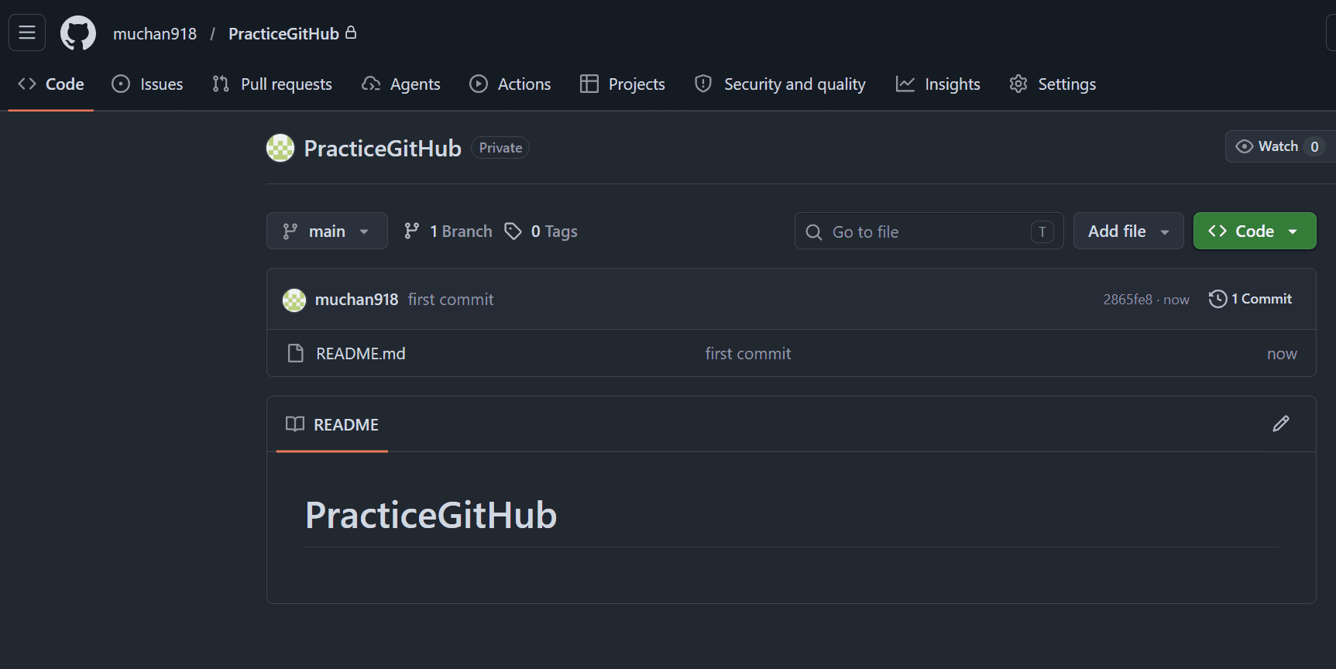The height and width of the screenshot is (669, 1336).
Task: Open muchan918 author link in commit row
Action: (x=356, y=300)
